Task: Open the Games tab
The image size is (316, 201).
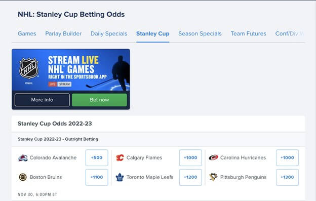Action: tap(27, 33)
